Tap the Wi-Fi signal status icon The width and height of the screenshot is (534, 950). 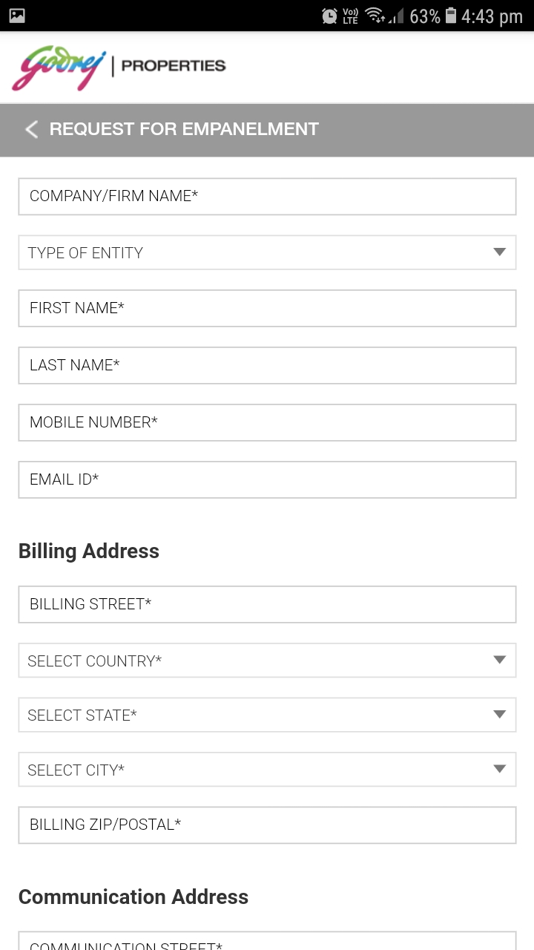(x=375, y=16)
